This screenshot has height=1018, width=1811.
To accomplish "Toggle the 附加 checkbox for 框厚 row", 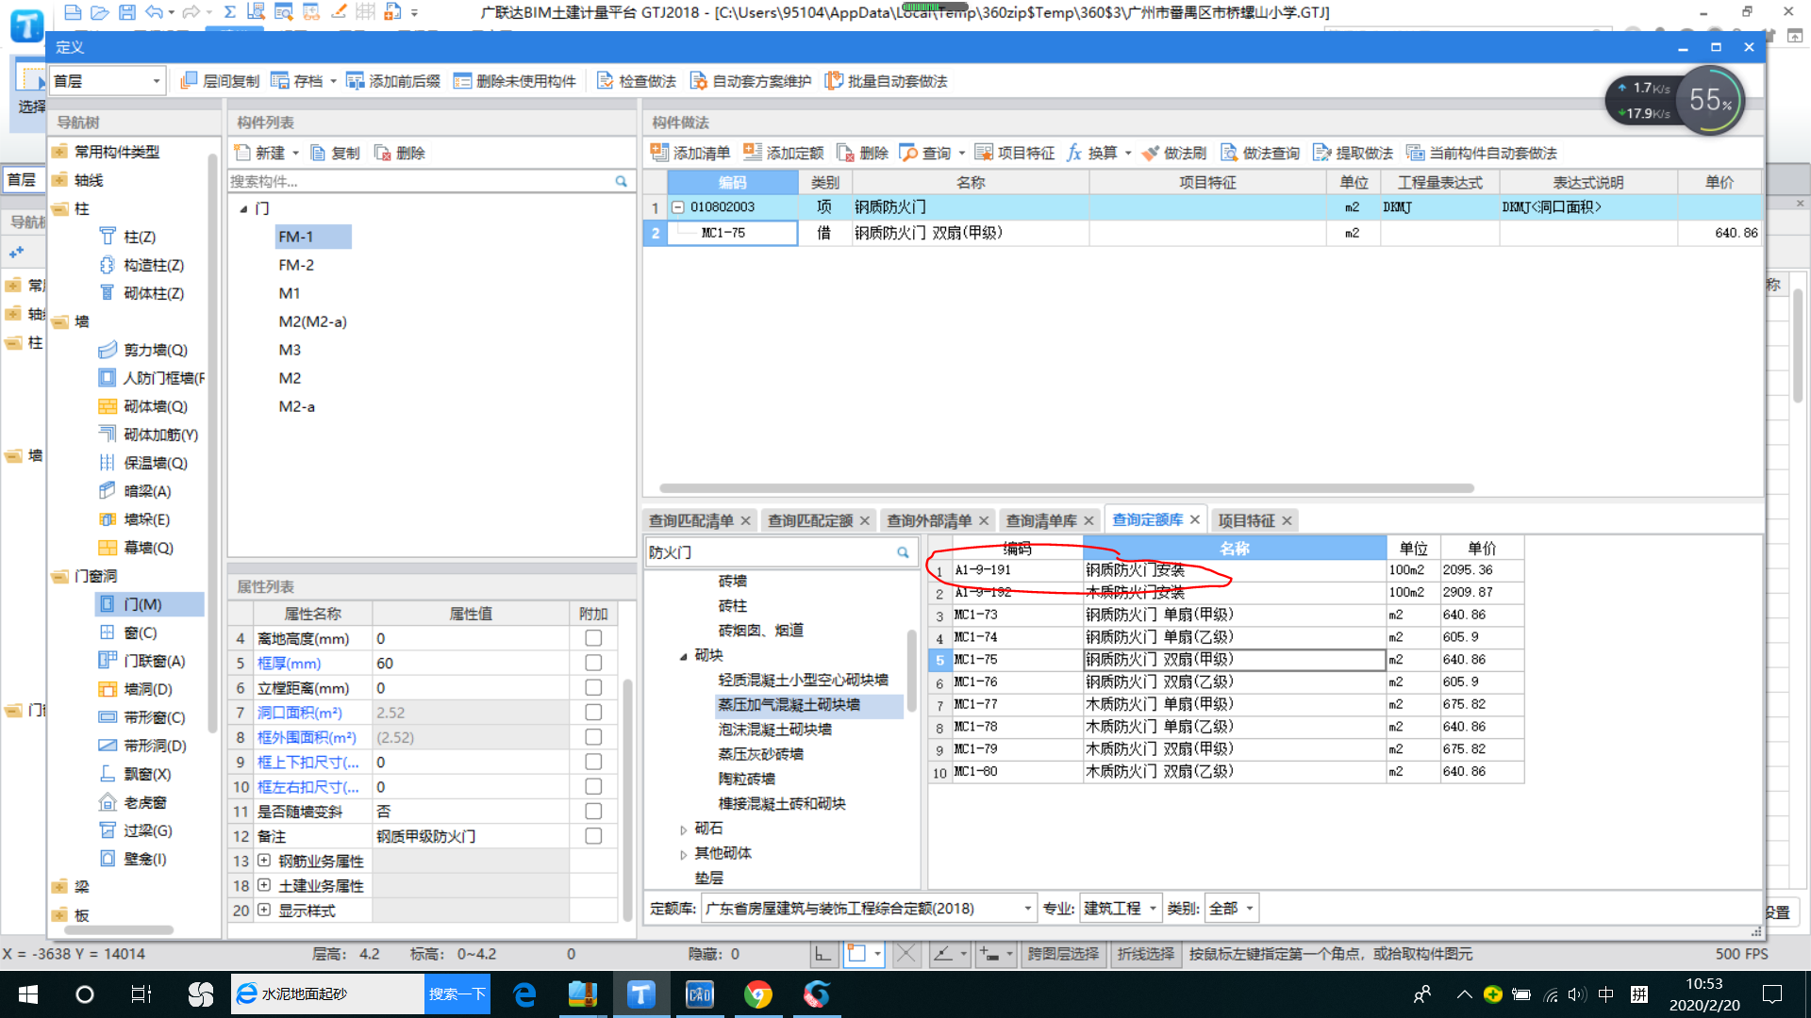I will [593, 663].
